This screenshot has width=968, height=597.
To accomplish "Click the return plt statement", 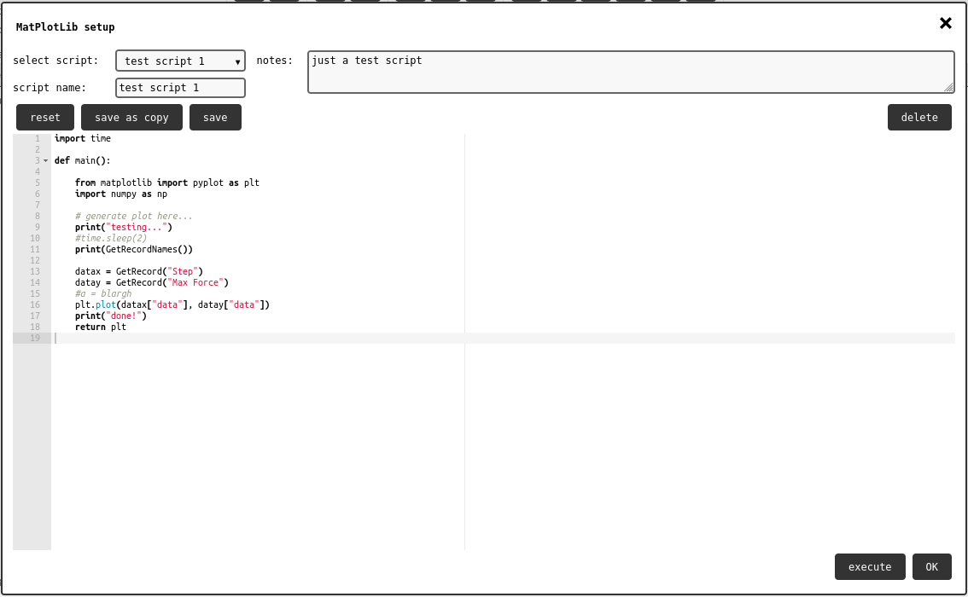I will 101,327.
